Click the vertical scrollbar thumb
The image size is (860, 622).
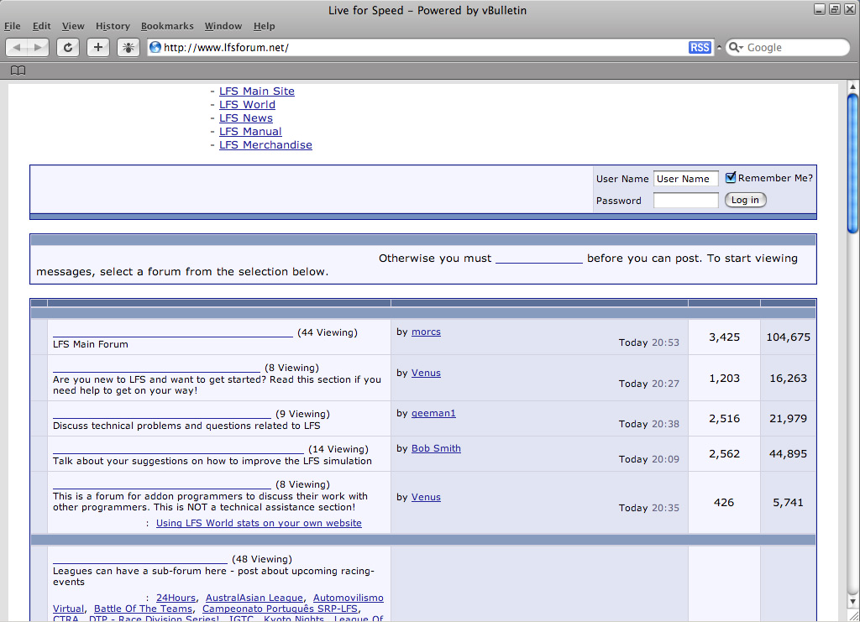point(852,164)
